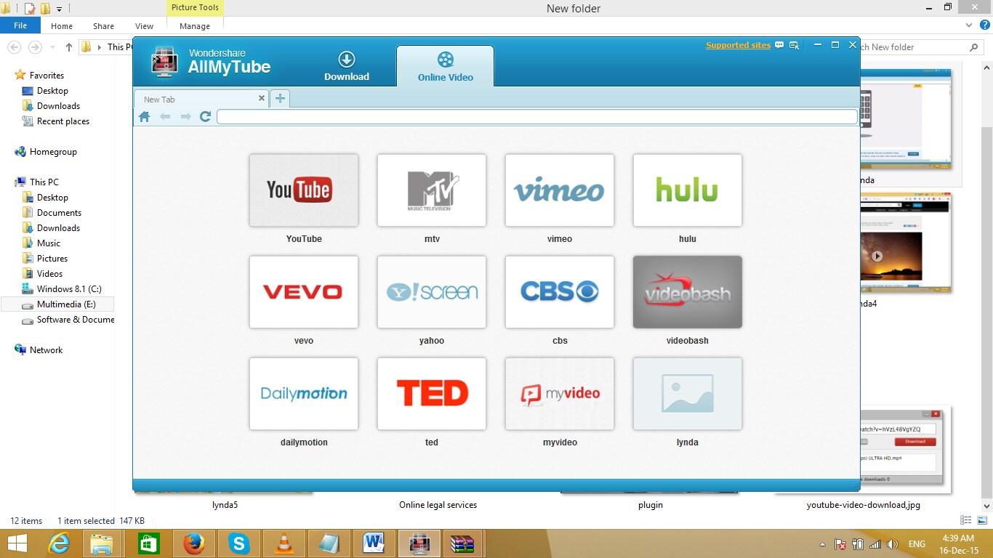The width and height of the screenshot is (993, 558).
Task: Close the New Tab tab
Action: [262, 98]
